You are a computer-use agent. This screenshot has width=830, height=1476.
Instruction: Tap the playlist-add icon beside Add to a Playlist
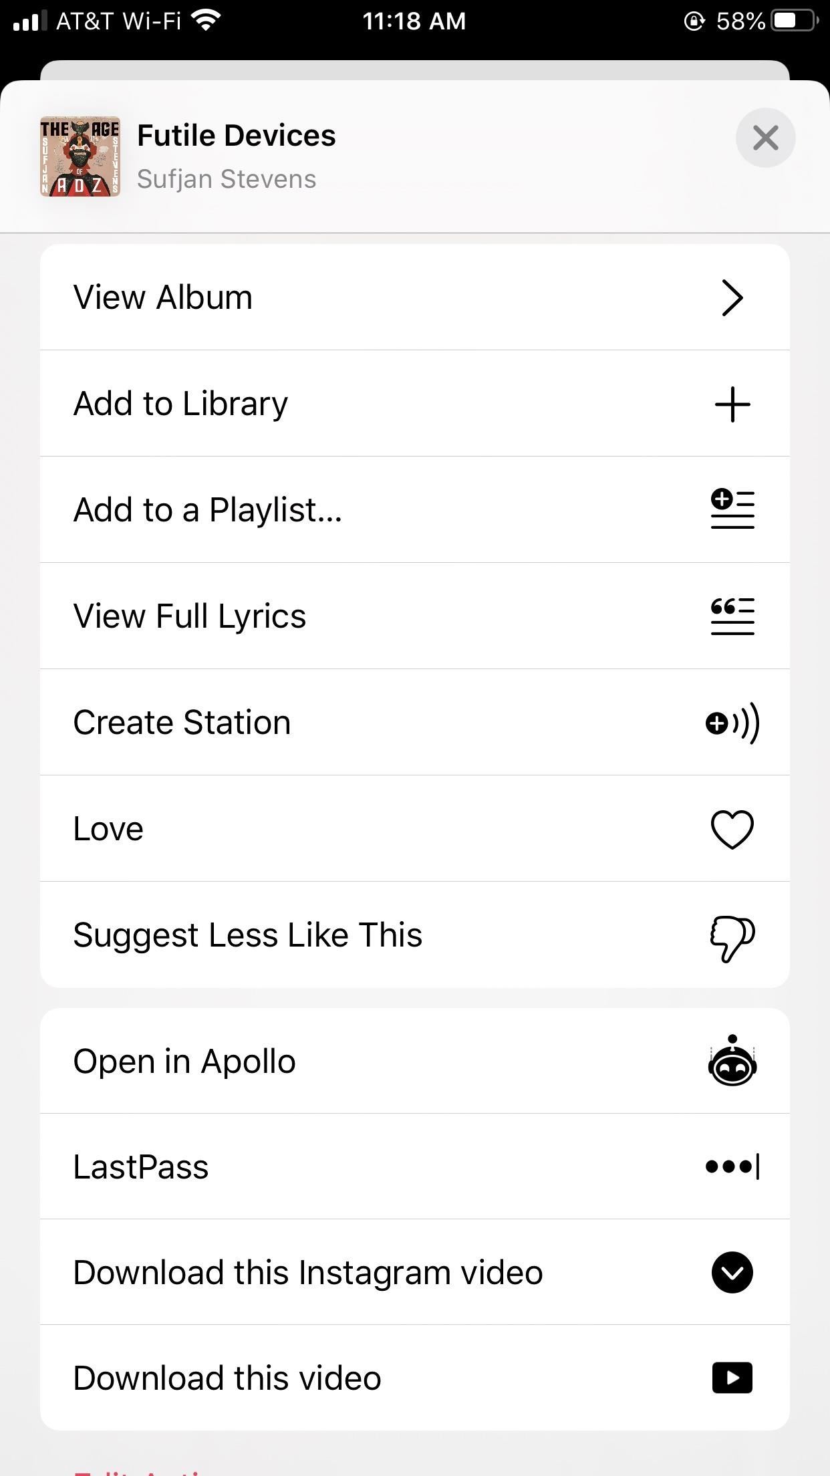pos(732,509)
